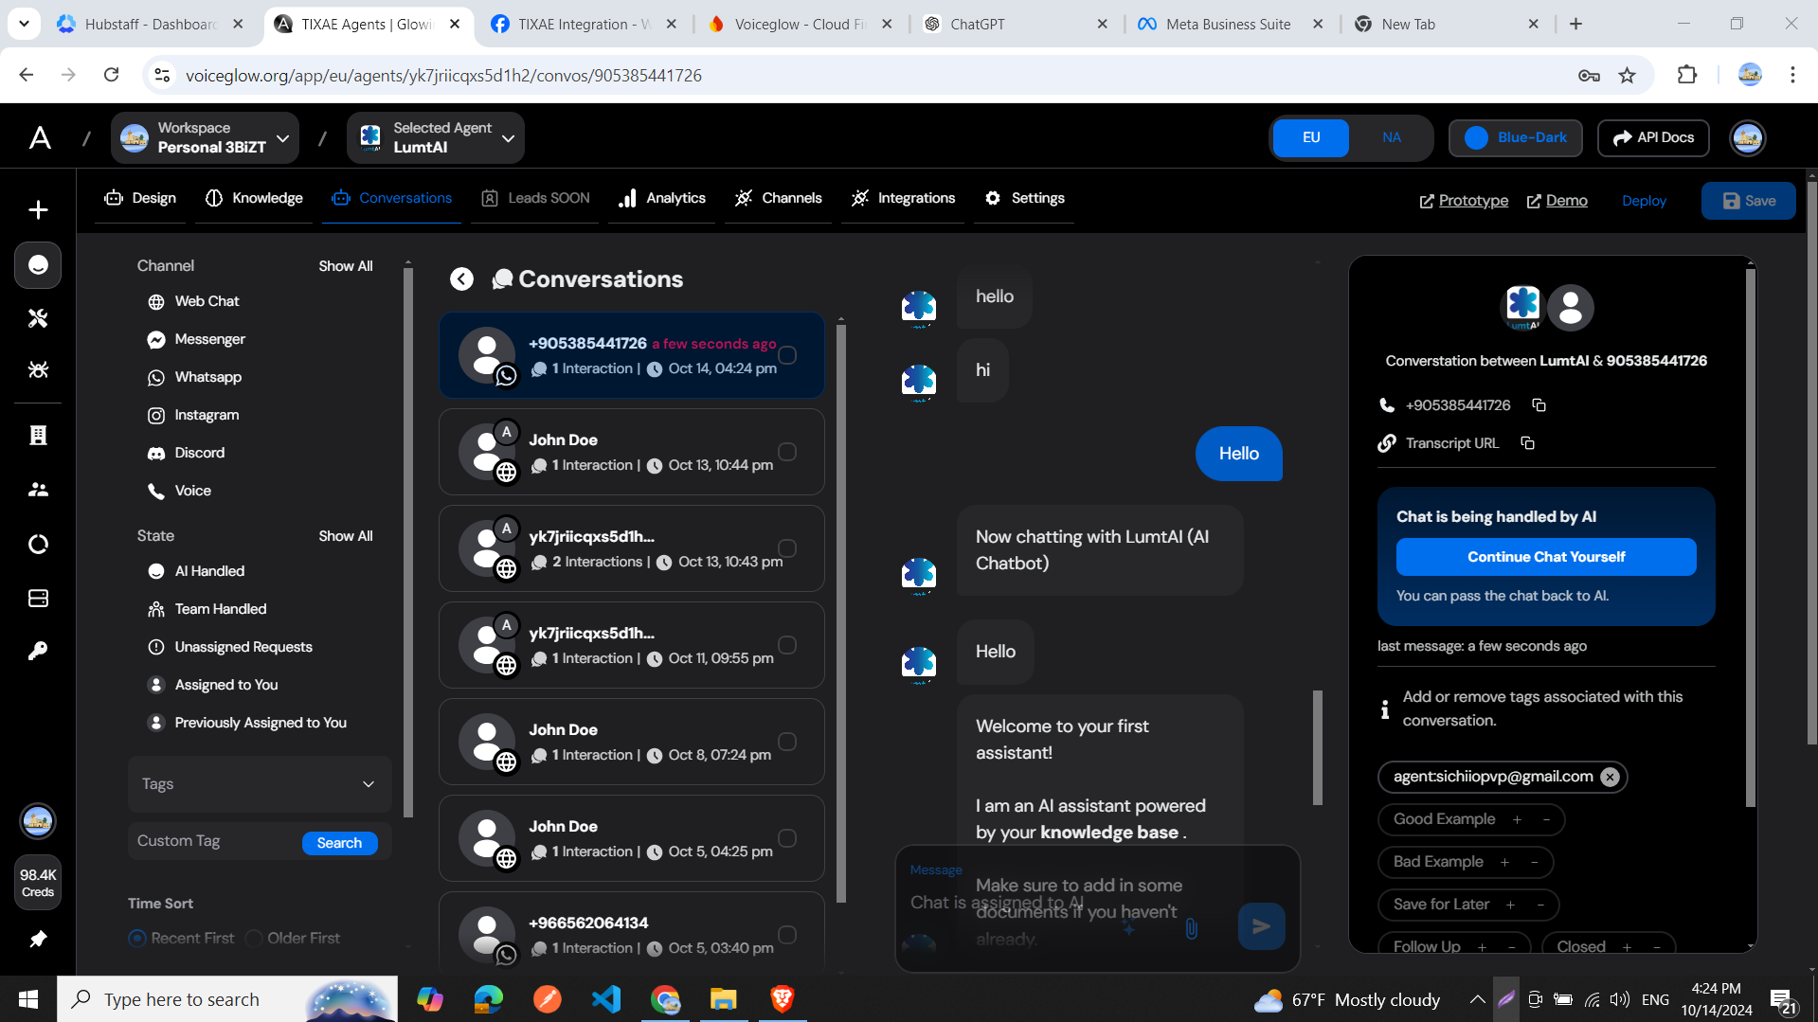The height and width of the screenshot is (1022, 1818).
Task: Click Continue Chat Yourself button
Action: click(x=1546, y=557)
